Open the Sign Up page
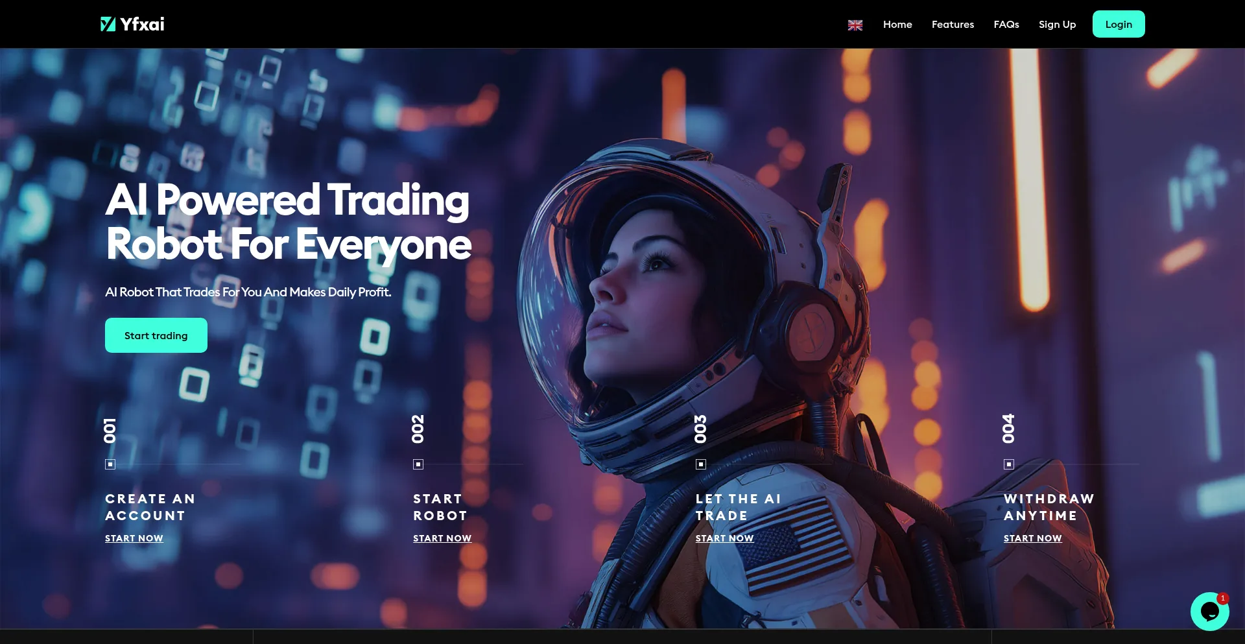Viewport: 1245px width, 644px height. 1057,24
